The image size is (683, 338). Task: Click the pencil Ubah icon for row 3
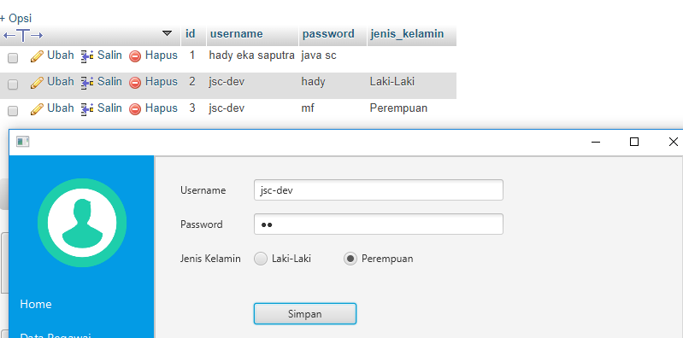pos(37,108)
